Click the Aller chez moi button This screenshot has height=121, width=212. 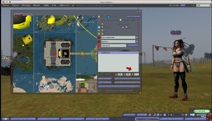tap(134, 17)
